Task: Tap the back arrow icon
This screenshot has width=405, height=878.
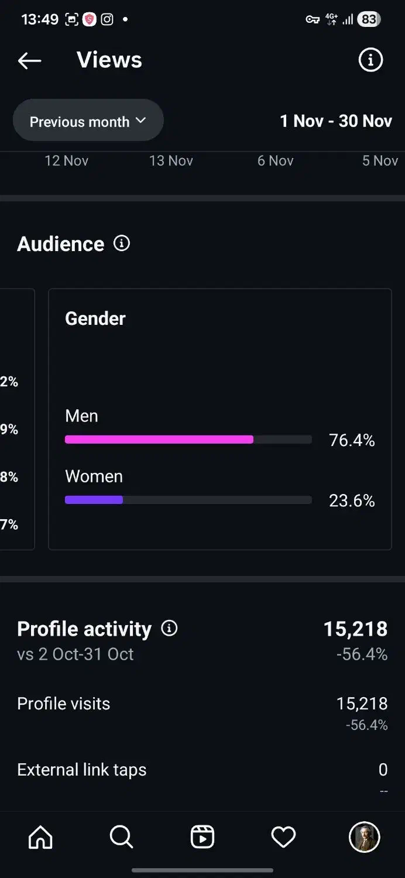Action: tap(29, 60)
